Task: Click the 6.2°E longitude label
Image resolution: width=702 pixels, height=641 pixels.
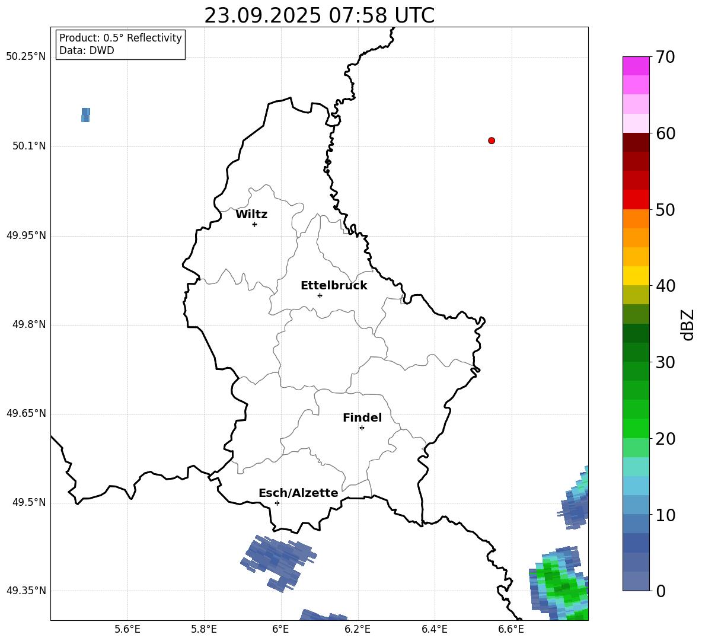Action: (x=358, y=629)
